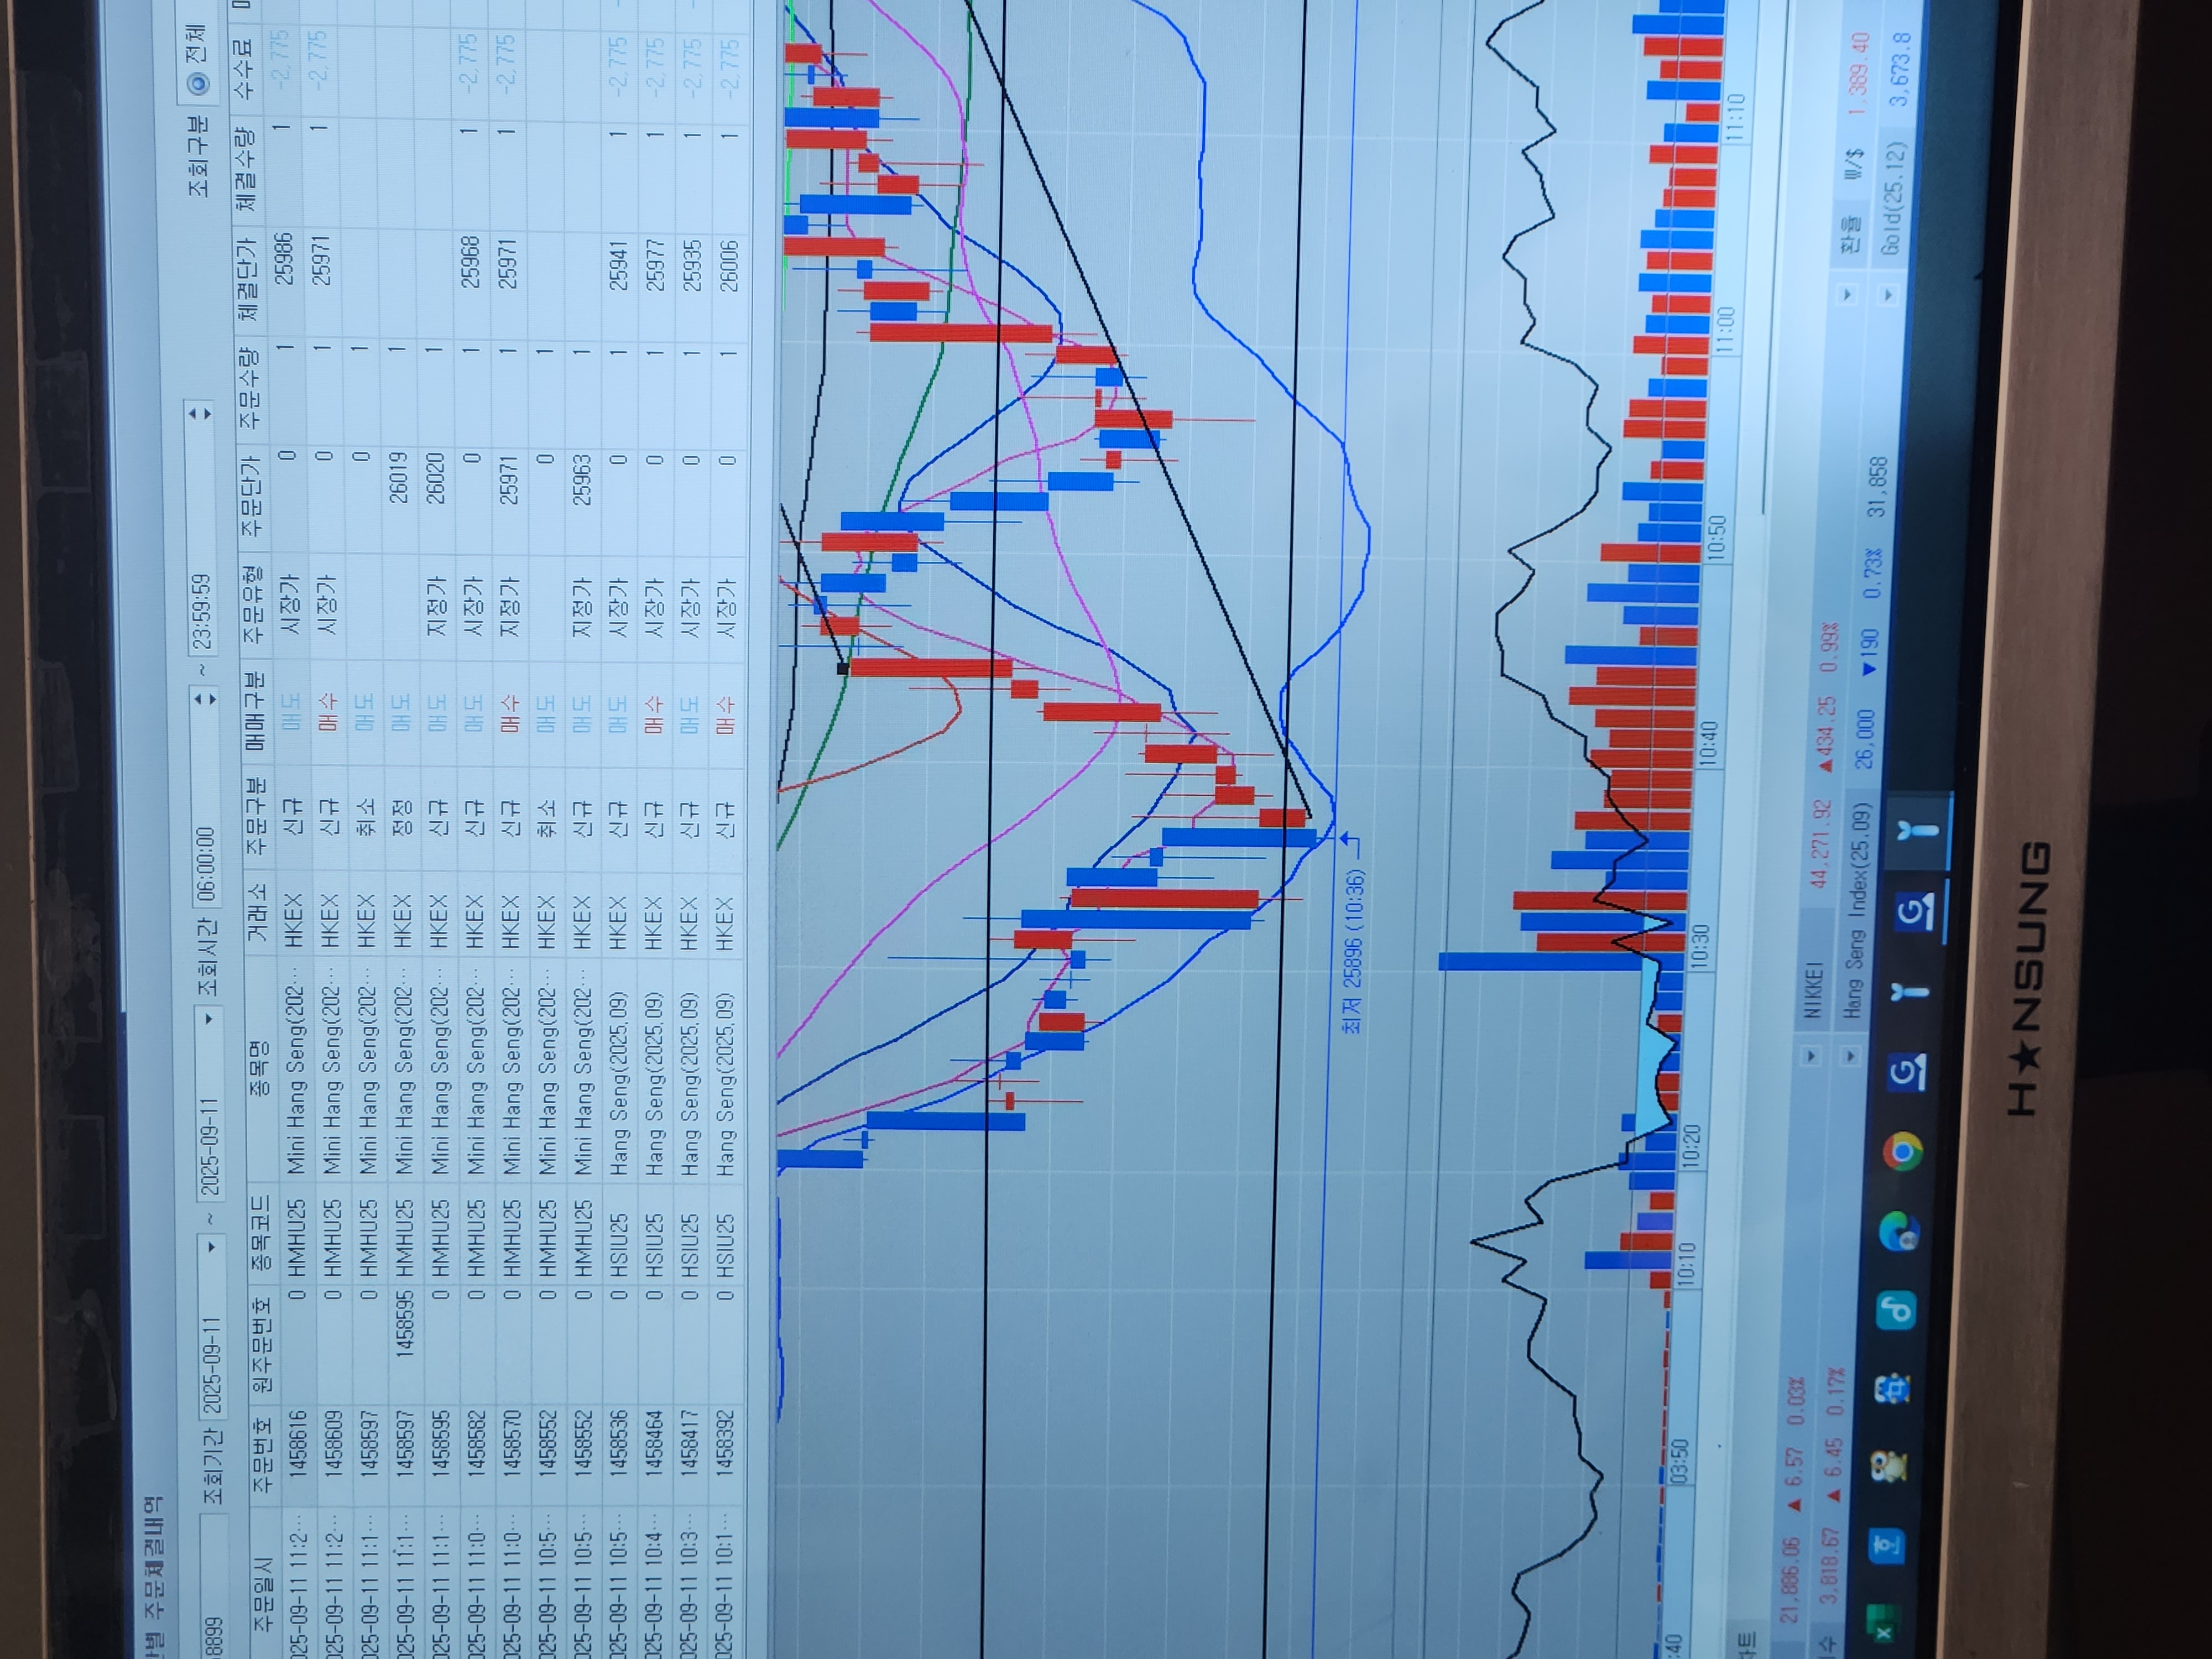Click the 수수료 column header

[242, 69]
